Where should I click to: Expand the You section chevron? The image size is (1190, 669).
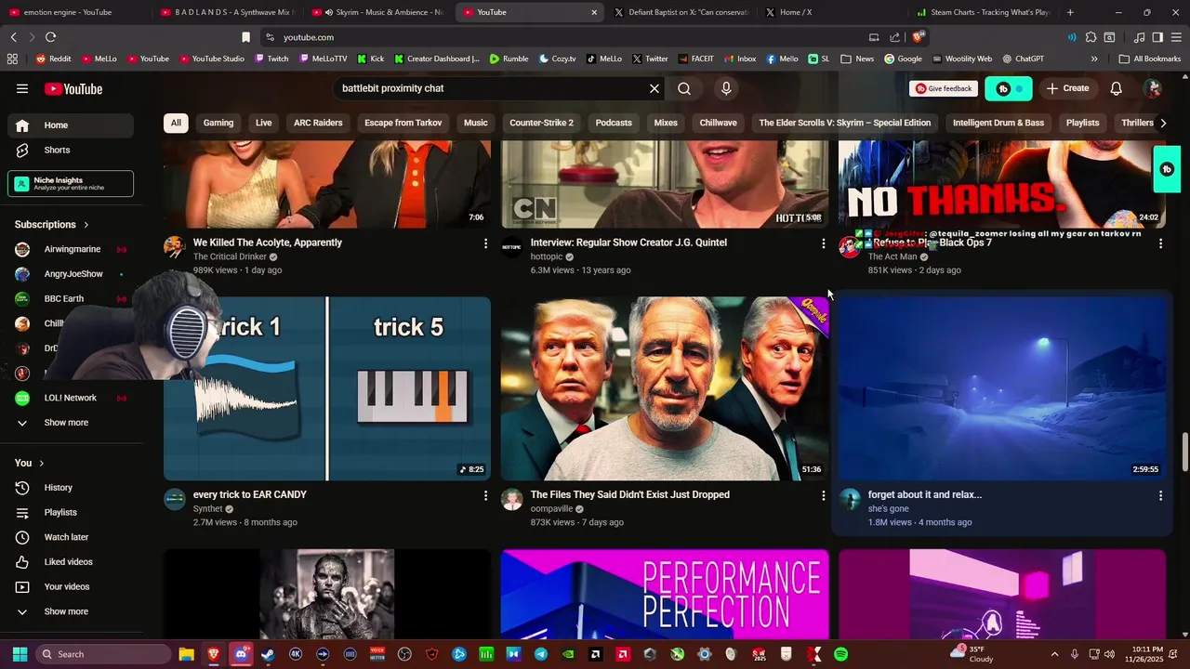[41, 463]
